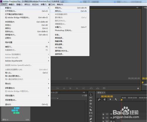Step back one frame in monitor
The height and width of the screenshot is (122, 147).
64,88
